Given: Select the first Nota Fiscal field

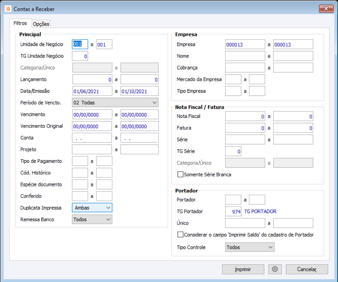Looking at the screenshot, I should point(245,116).
